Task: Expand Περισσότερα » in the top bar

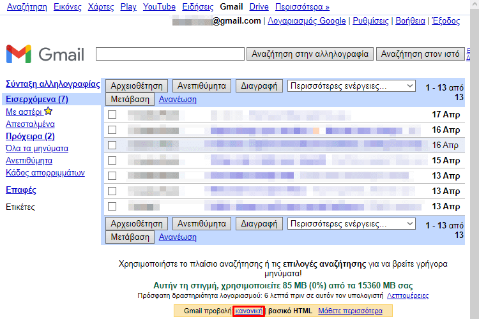Action: coord(303,7)
